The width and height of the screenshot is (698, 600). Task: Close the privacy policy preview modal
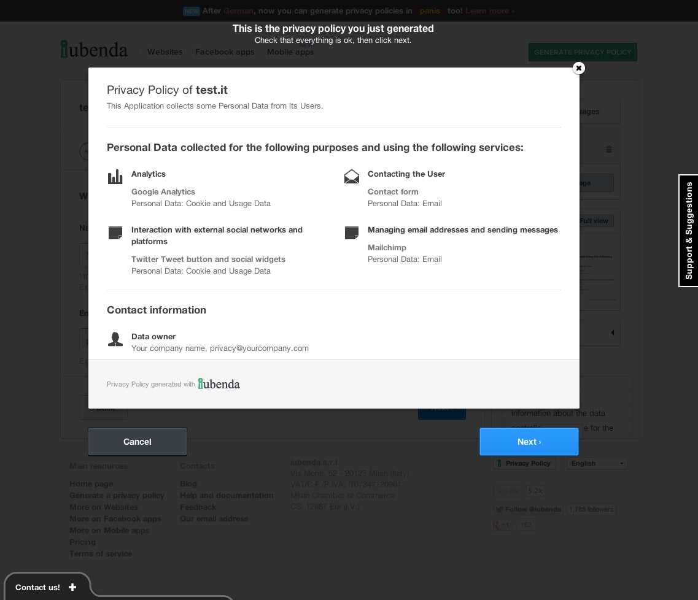pos(579,68)
